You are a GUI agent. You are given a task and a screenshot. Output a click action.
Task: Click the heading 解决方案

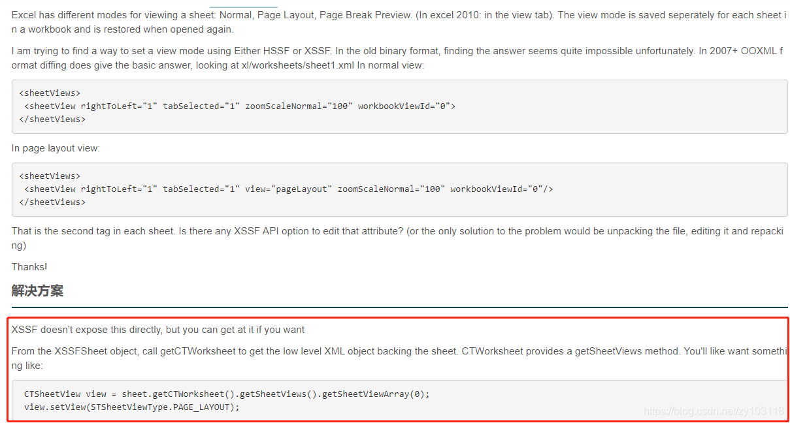tap(37, 291)
